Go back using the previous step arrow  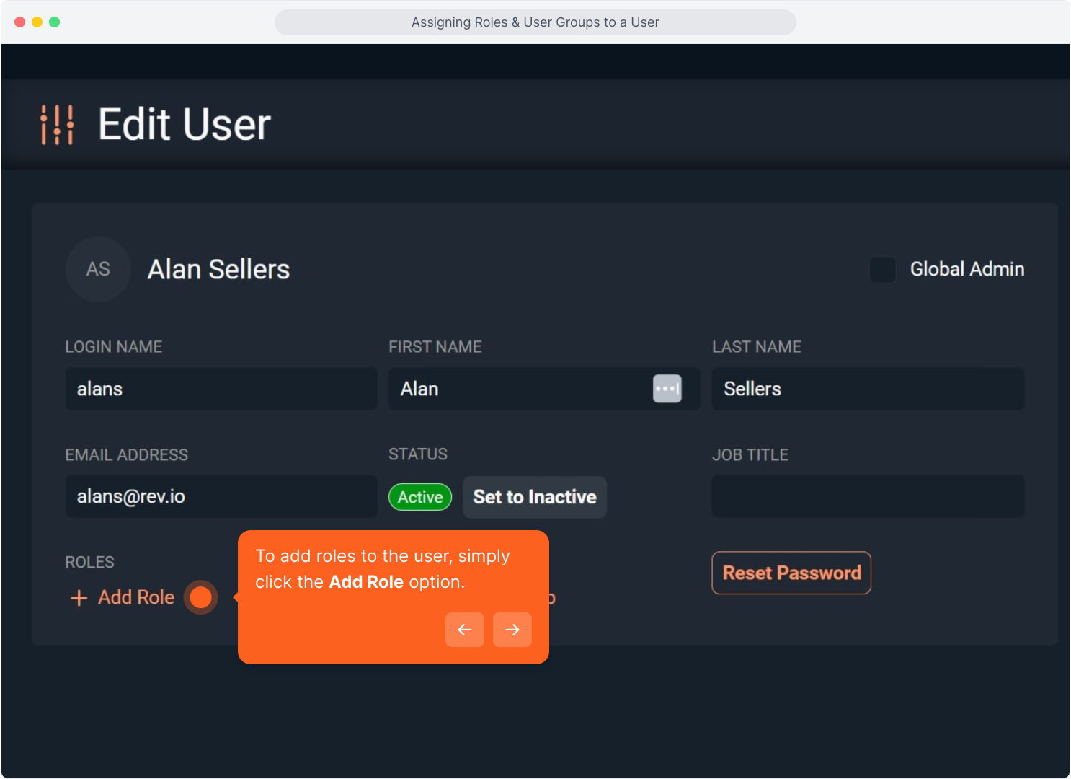point(465,629)
